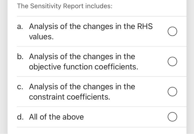Click the 'a.' option letter label
The image size is (194, 134).
coord(21,27)
